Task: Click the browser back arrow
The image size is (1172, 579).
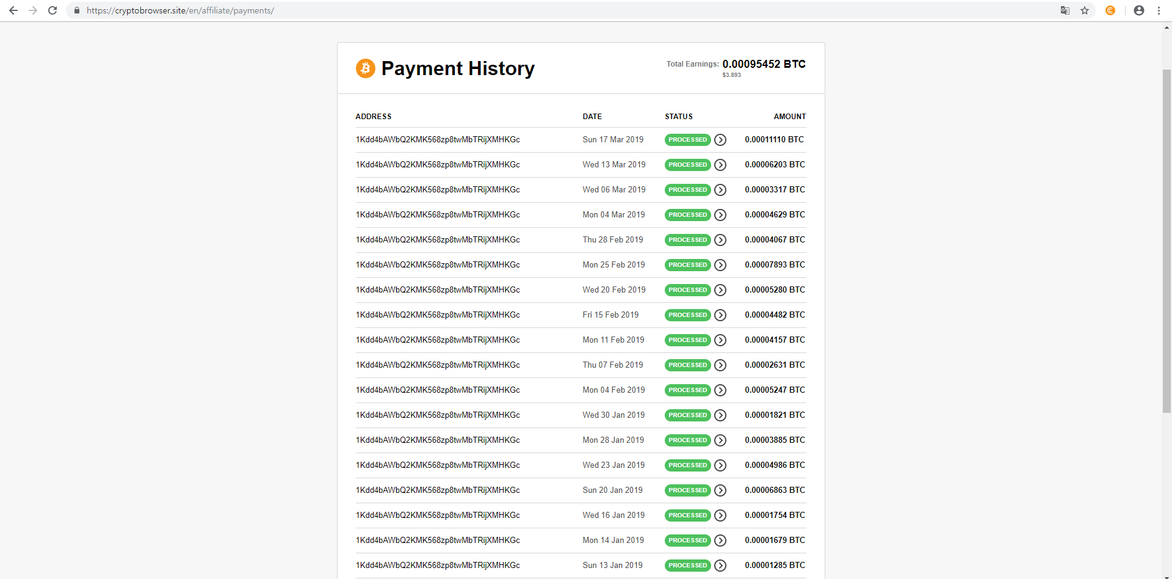Action: pos(13,10)
